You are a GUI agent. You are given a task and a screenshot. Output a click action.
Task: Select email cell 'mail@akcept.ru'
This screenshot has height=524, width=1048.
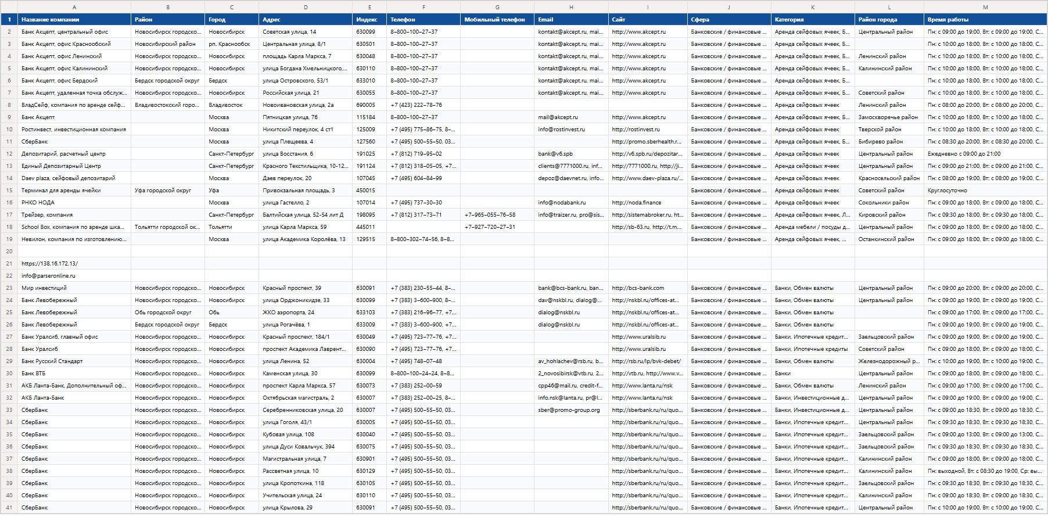571,117
